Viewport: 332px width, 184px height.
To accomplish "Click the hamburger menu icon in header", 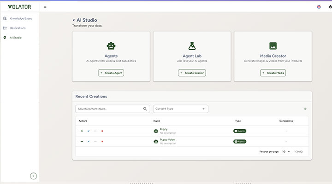I will (x=45, y=7).
